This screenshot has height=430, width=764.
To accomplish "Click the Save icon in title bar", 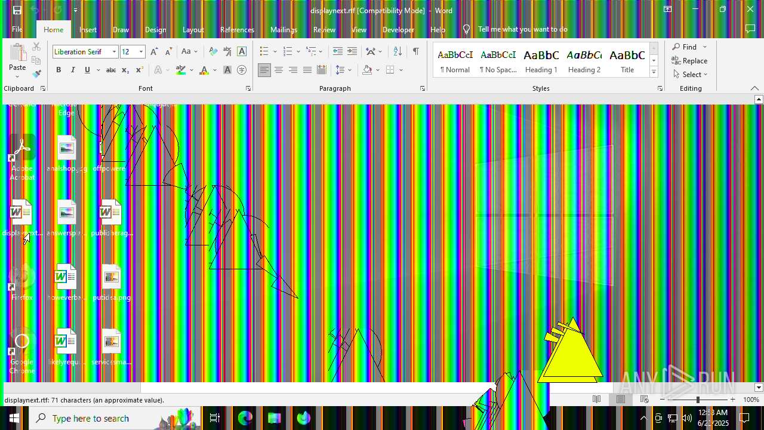I will click(17, 10).
